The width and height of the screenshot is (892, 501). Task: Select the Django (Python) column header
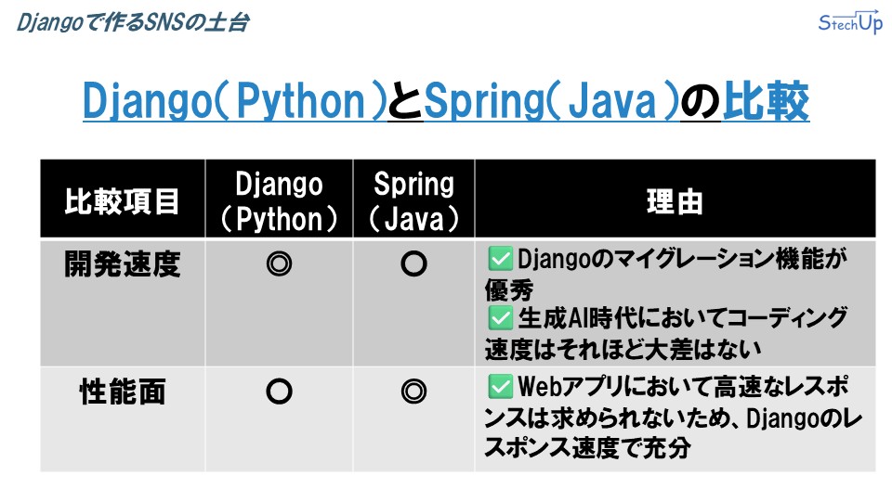[x=279, y=199]
